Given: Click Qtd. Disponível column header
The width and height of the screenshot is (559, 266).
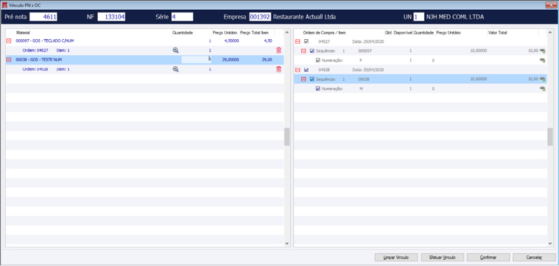Looking at the screenshot, I should (x=398, y=32).
